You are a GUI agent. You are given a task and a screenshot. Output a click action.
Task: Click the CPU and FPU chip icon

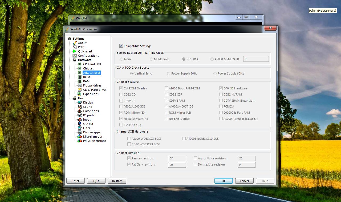80,64
